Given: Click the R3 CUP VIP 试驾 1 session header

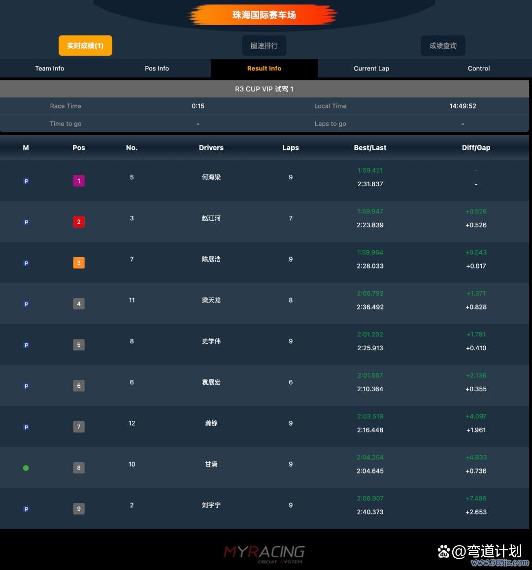Looking at the screenshot, I should [x=264, y=89].
